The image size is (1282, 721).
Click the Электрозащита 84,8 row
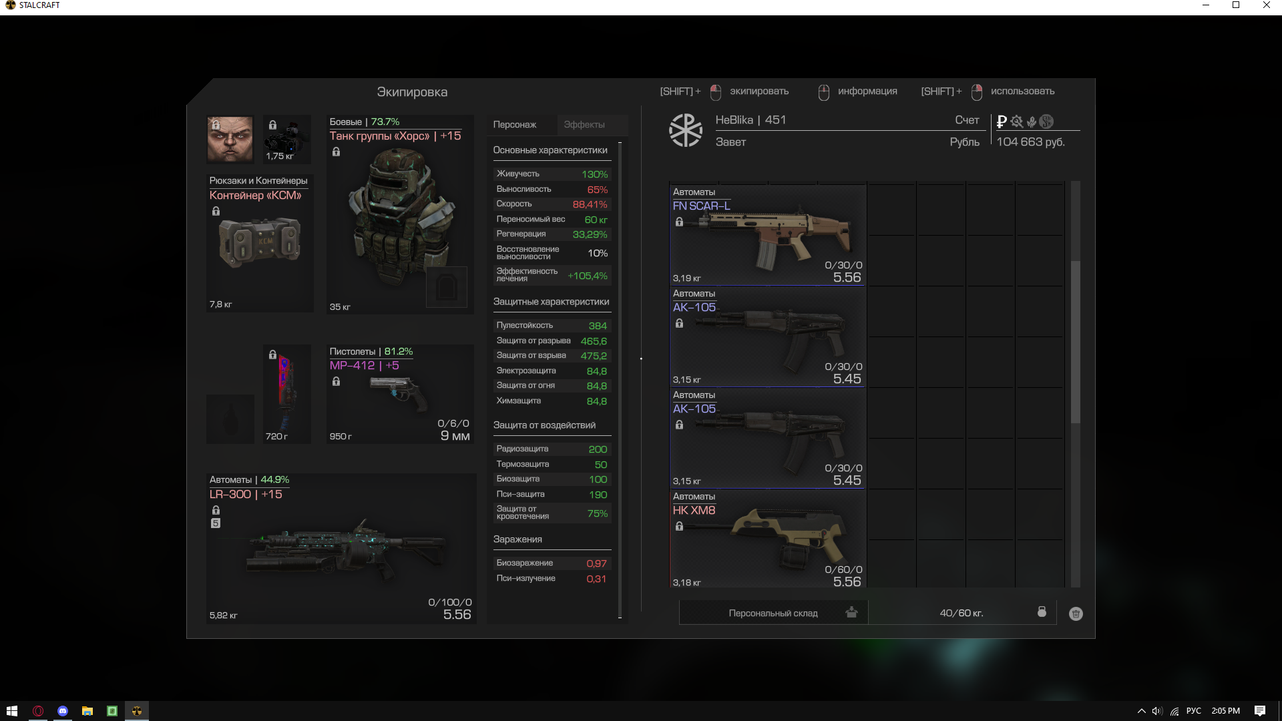pos(552,371)
